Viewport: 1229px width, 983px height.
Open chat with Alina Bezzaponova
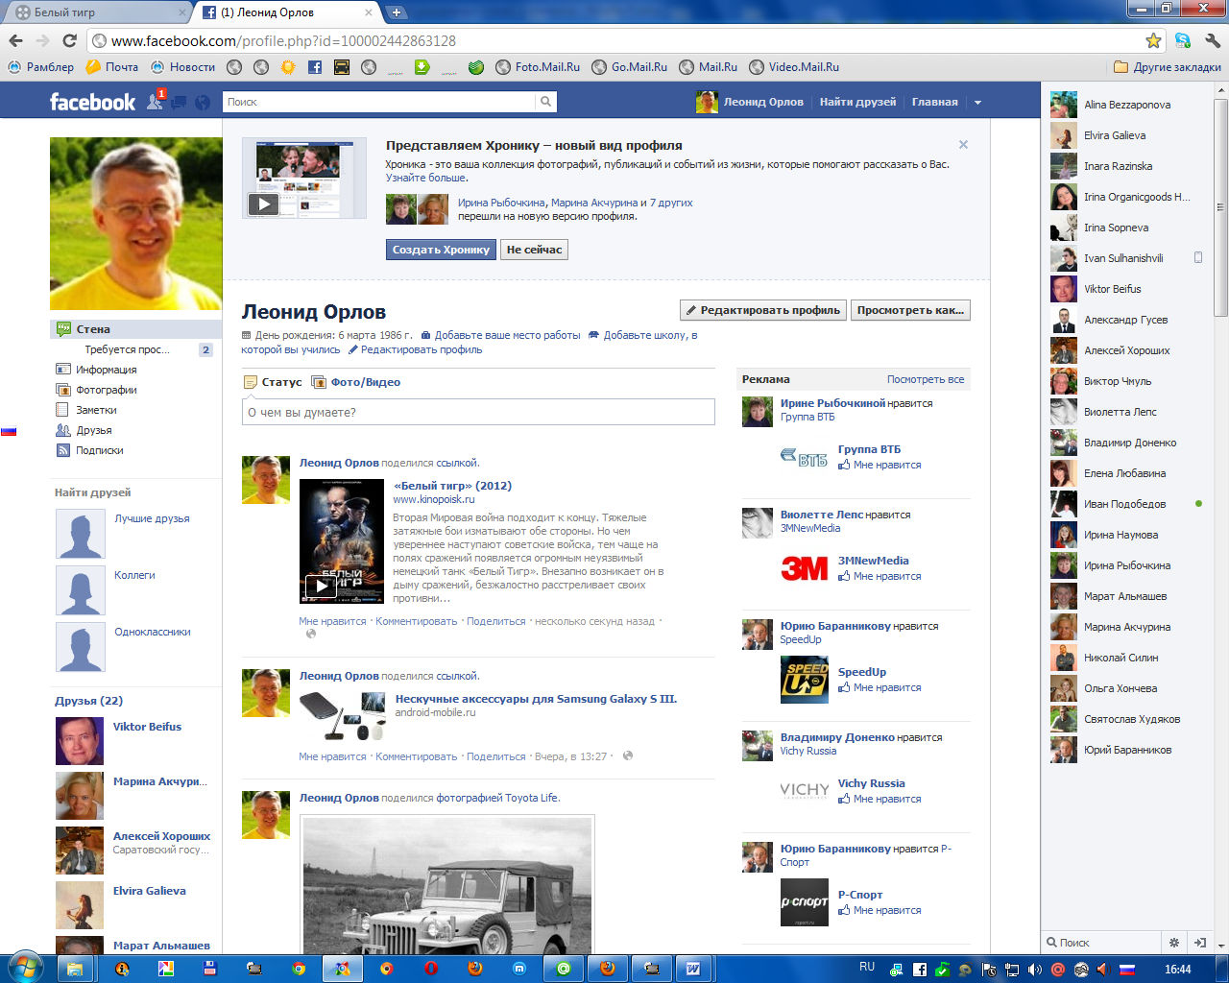[1125, 105]
